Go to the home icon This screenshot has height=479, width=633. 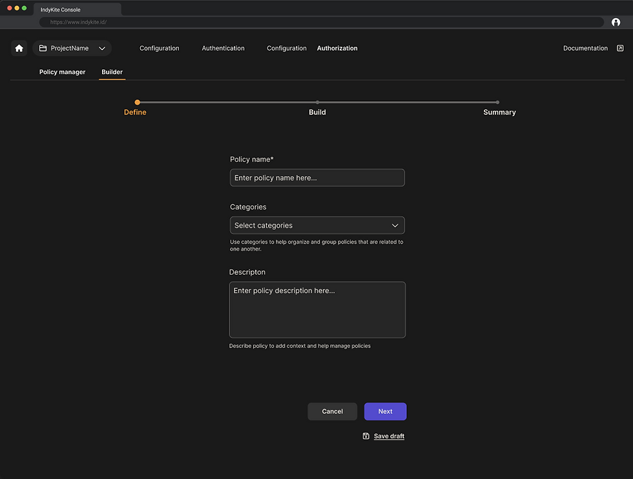[x=19, y=48]
